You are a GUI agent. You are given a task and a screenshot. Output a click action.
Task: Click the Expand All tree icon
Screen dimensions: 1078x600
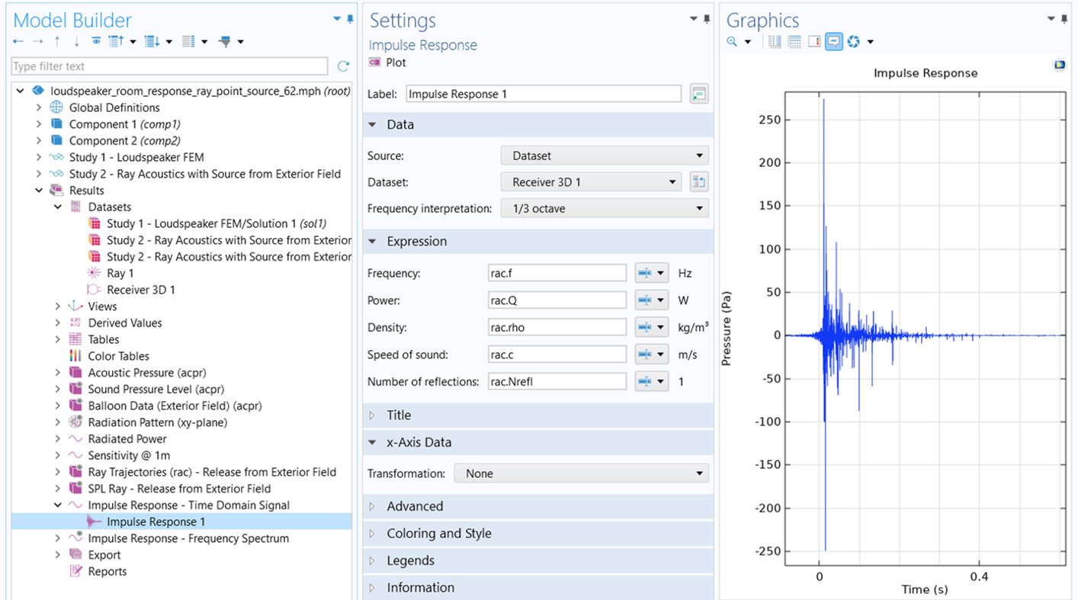point(152,42)
